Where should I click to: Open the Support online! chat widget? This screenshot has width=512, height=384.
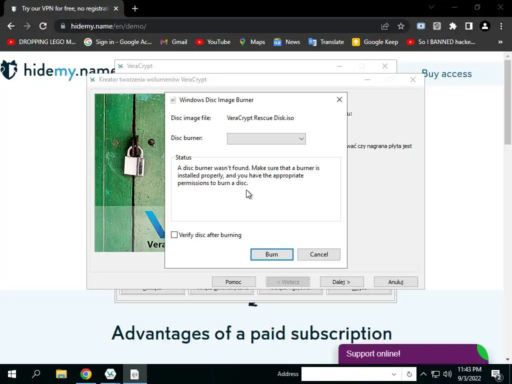pos(412,353)
